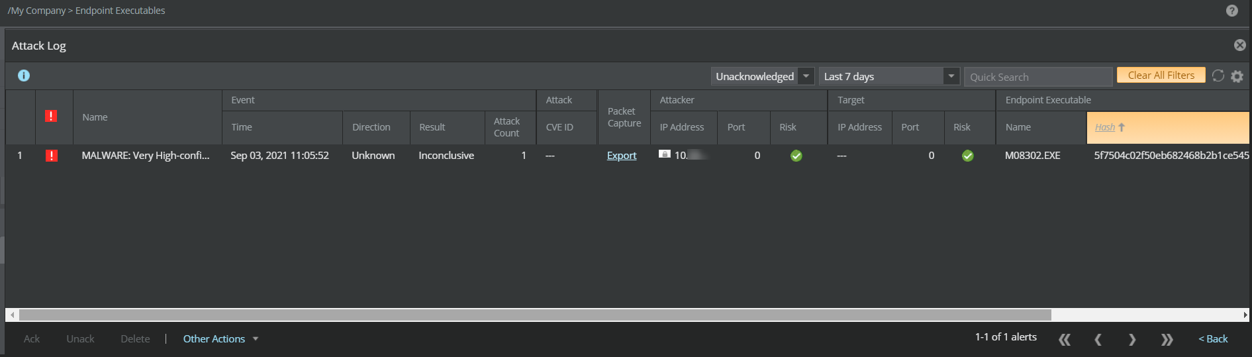The width and height of the screenshot is (1252, 357).
Task: Click the M08302.EXE executable name
Action: (1033, 156)
